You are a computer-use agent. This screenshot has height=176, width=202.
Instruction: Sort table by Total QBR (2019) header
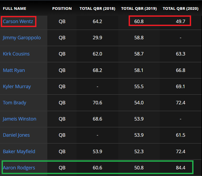(x=139, y=8)
